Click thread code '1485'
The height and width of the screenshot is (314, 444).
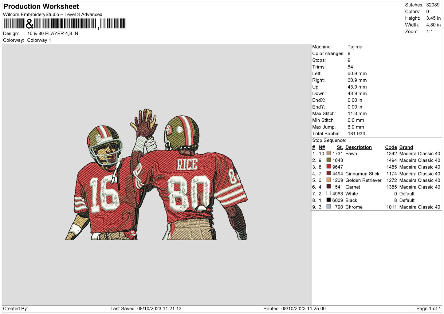coord(392,167)
